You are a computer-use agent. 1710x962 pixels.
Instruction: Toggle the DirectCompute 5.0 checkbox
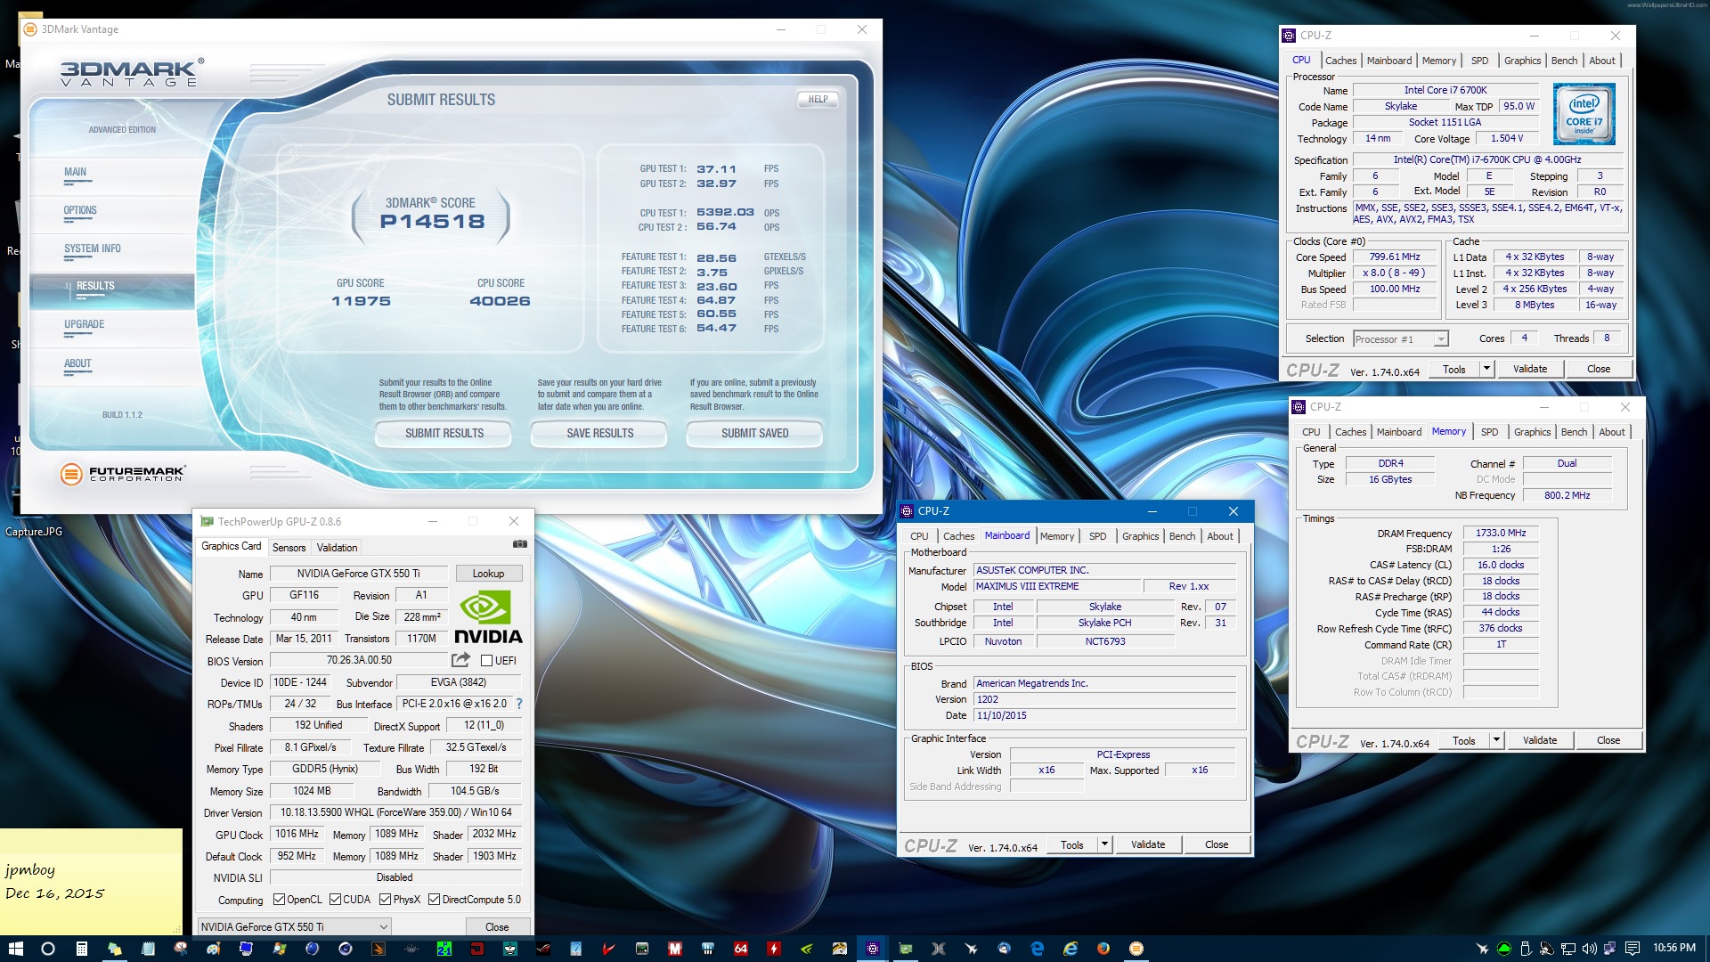(434, 900)
